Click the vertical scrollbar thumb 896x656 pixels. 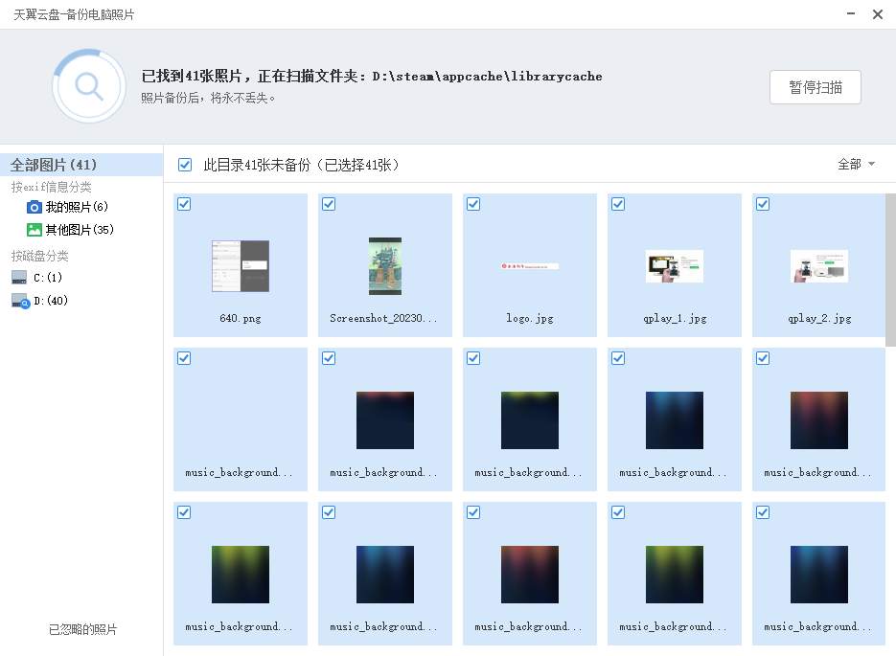(x=890, y=269)
